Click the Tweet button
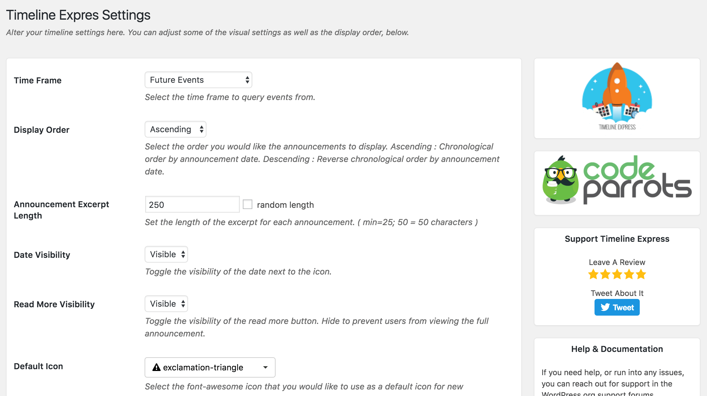 (x=617, y=307)
